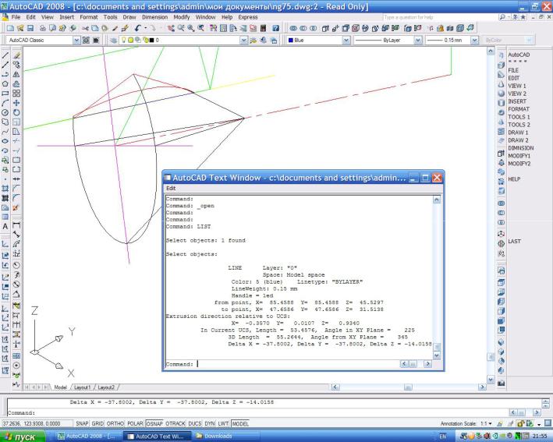This screenshot has width=553, height=442.
Task: Open the Blue color control dropdown
Action: pyautogui.click(x=346, y=41)
